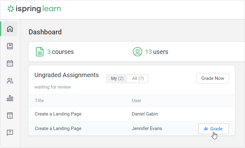Open the Users group sidebar icon
Image resolution: width=245 pixels, height=148 pixels.
pyautogui.click(x=10, y=81)
